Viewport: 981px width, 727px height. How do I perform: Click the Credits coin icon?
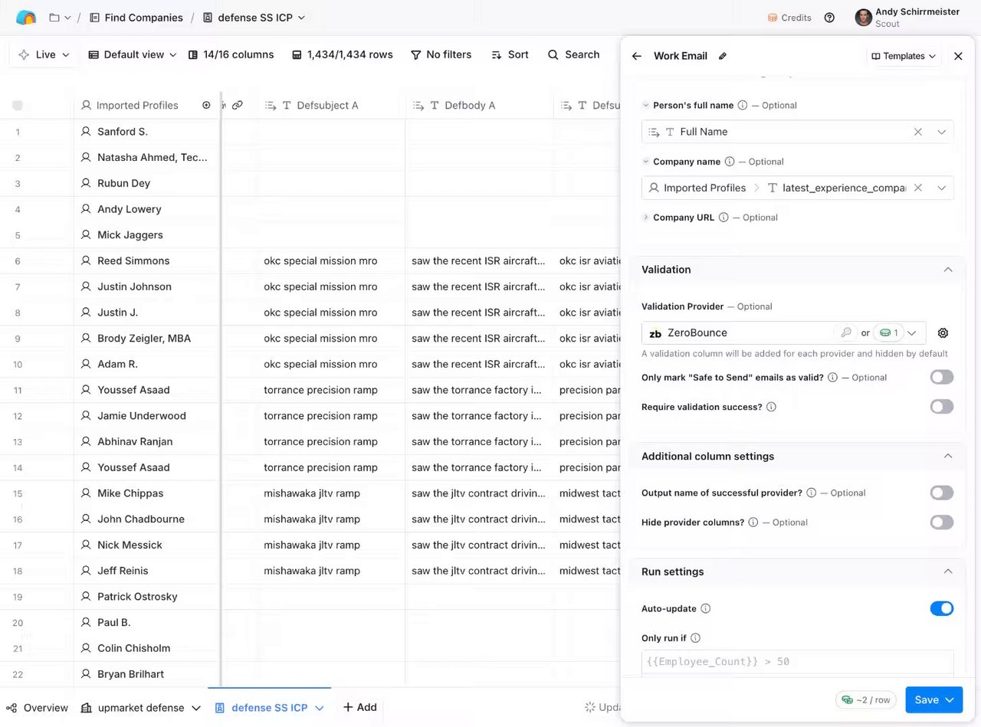tap(773, 18)
